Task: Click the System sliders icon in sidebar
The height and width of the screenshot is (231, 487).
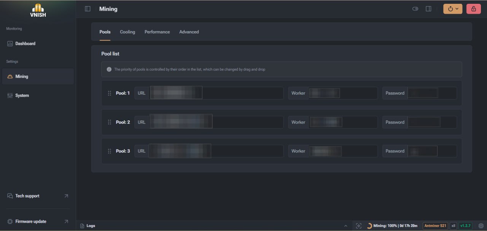Action: (10, 95)
